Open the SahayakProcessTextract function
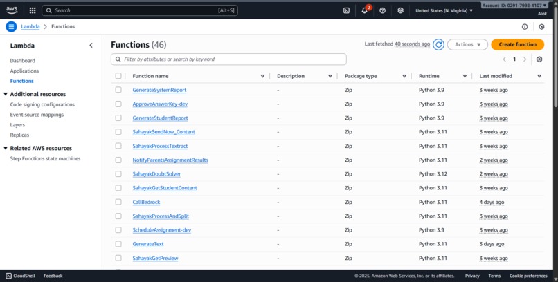The image size is (558, 282). tap(160, 146)
